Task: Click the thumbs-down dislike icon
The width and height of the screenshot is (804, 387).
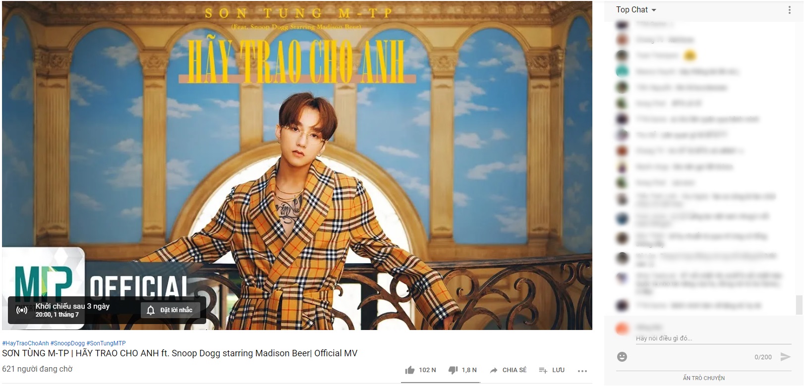Action: pyautogui.click(x=453, y=370)
